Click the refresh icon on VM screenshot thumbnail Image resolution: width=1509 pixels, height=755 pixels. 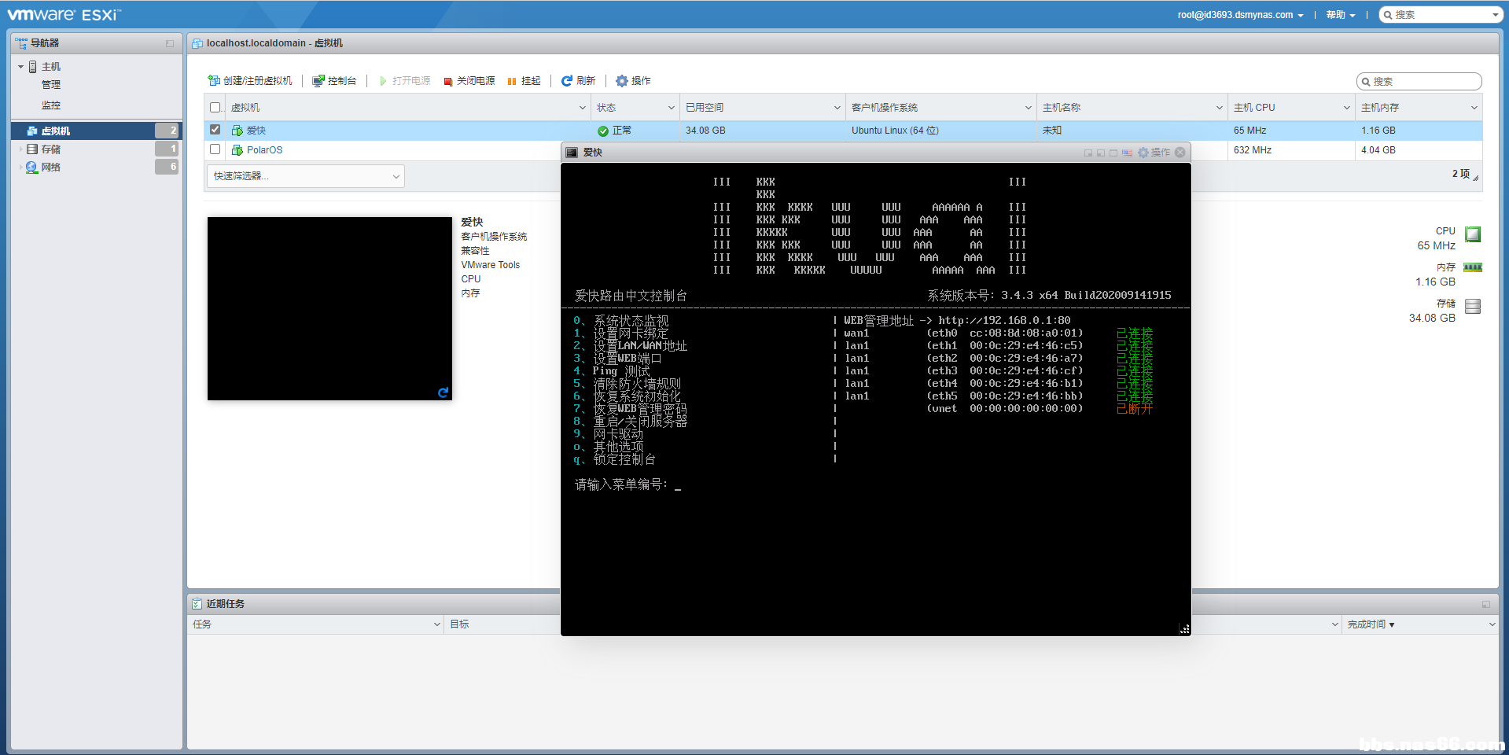point(443,392)
